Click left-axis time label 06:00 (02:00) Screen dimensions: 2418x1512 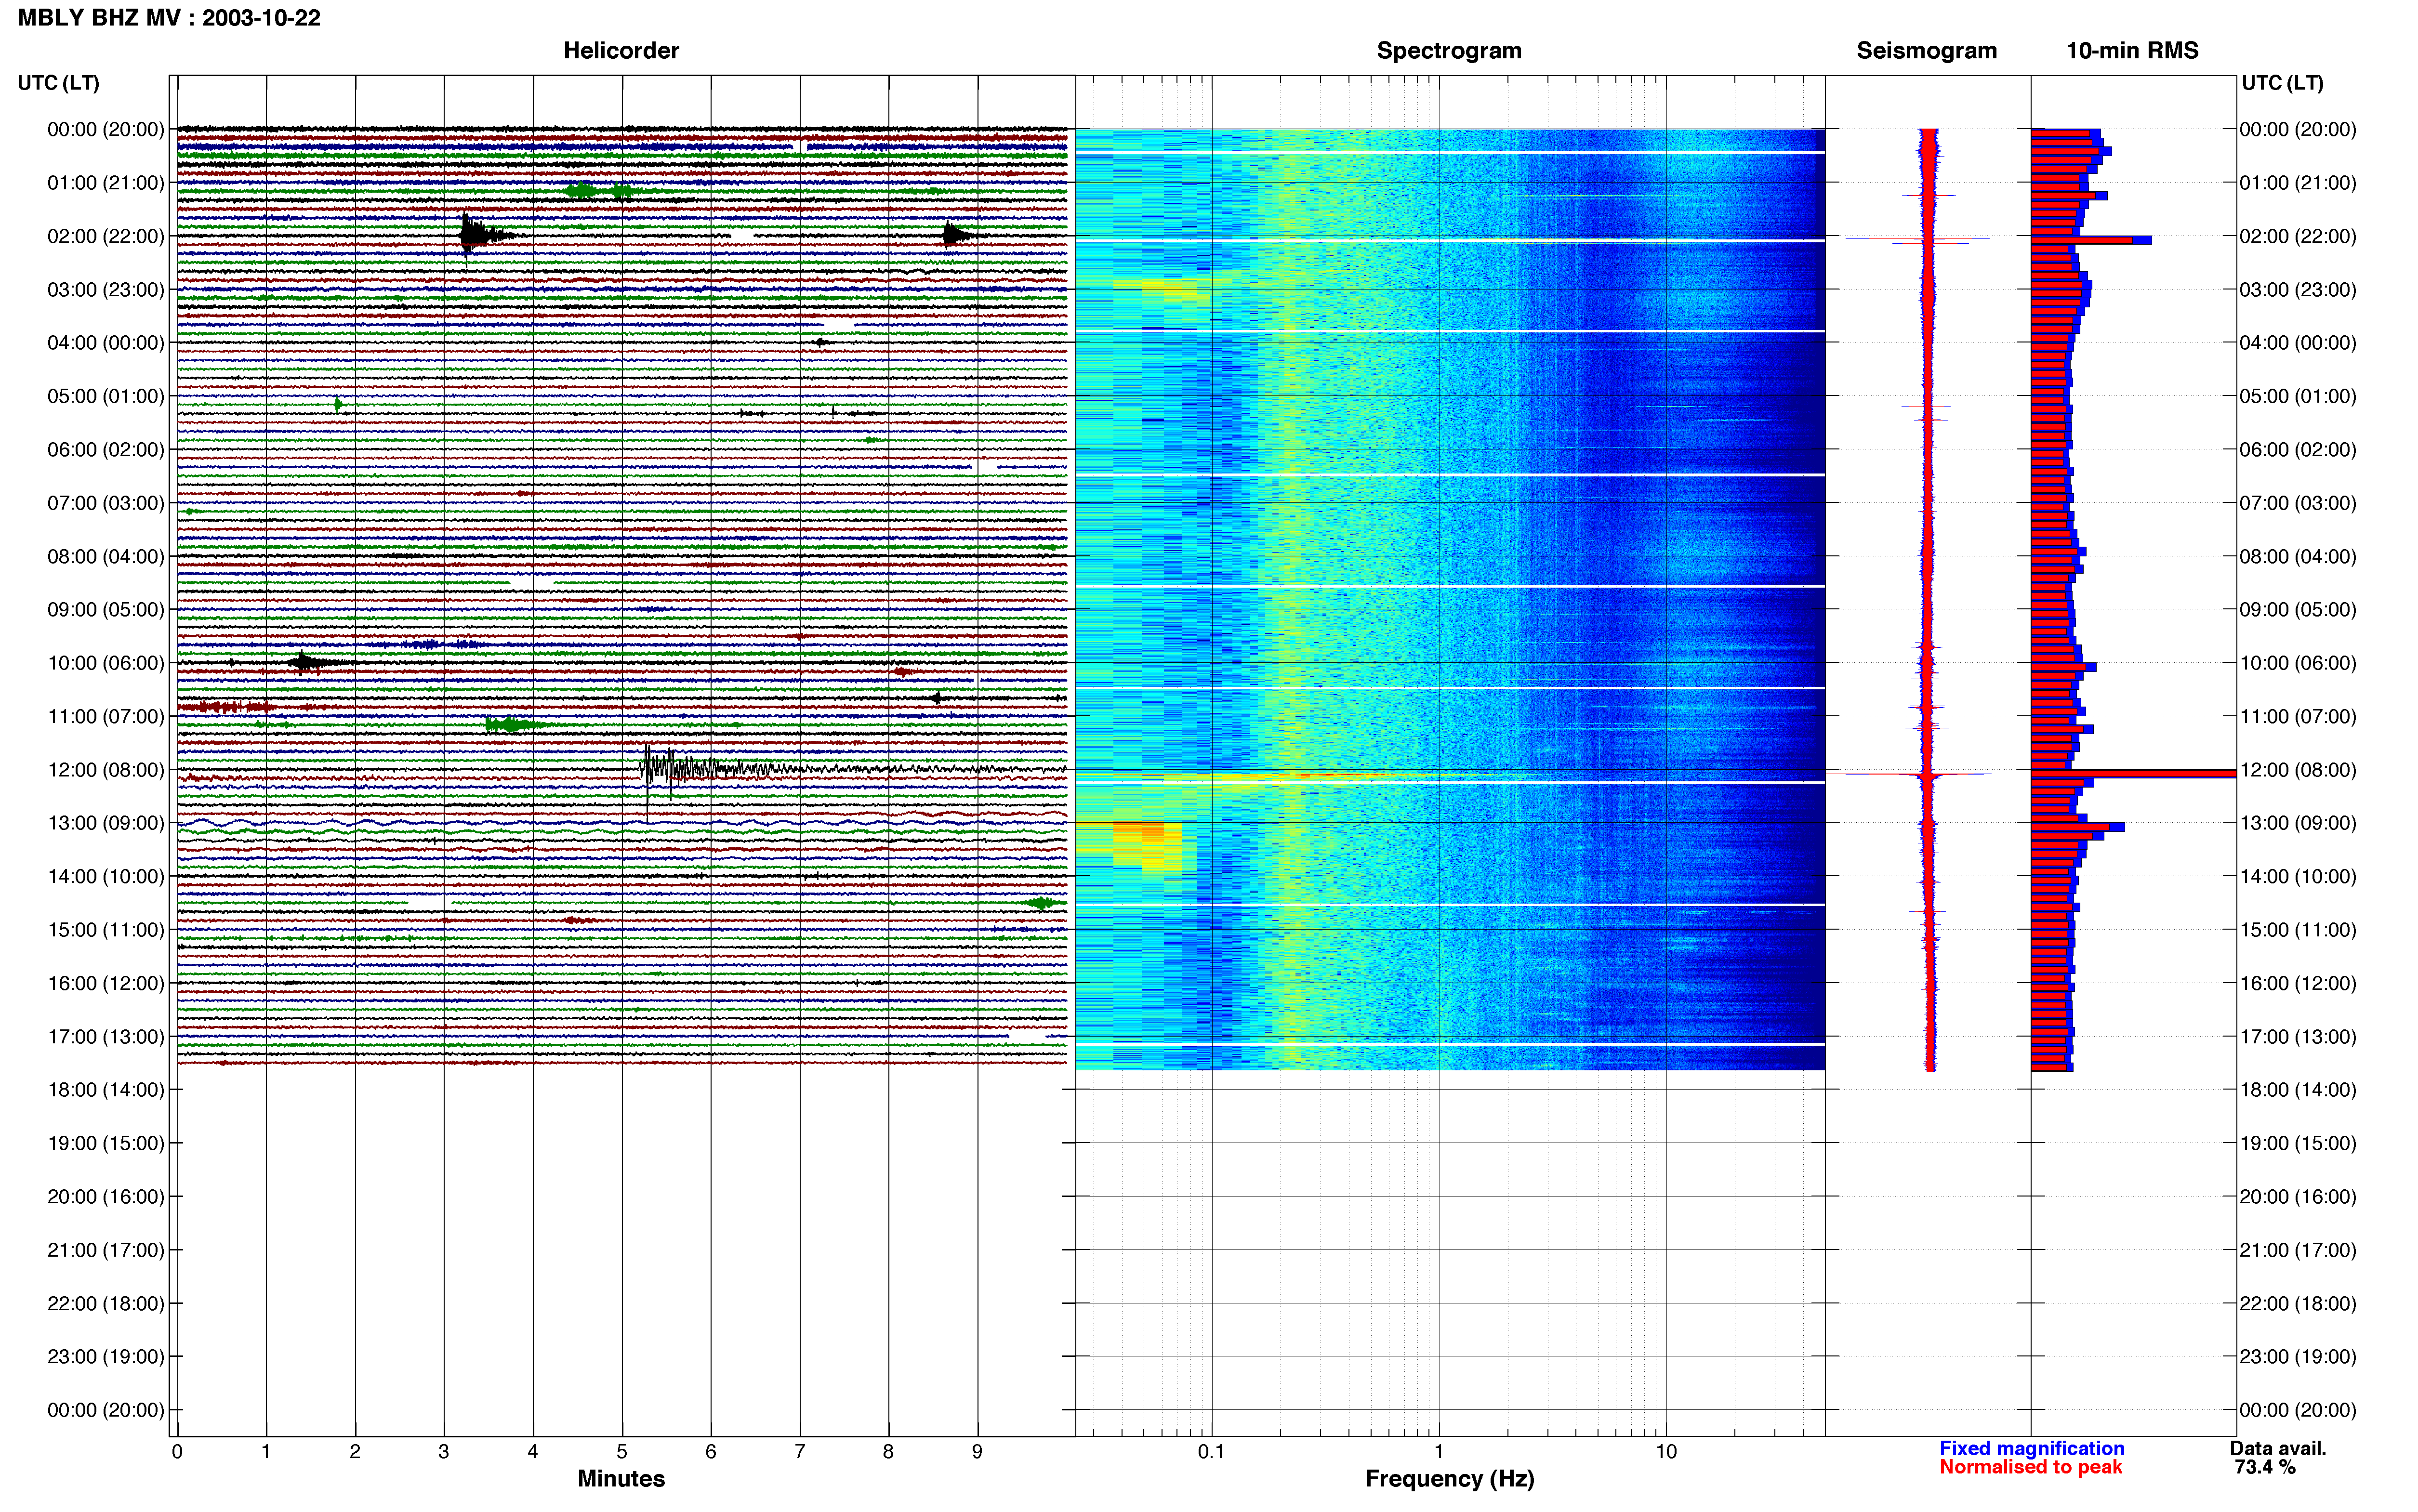click(106, 450)
